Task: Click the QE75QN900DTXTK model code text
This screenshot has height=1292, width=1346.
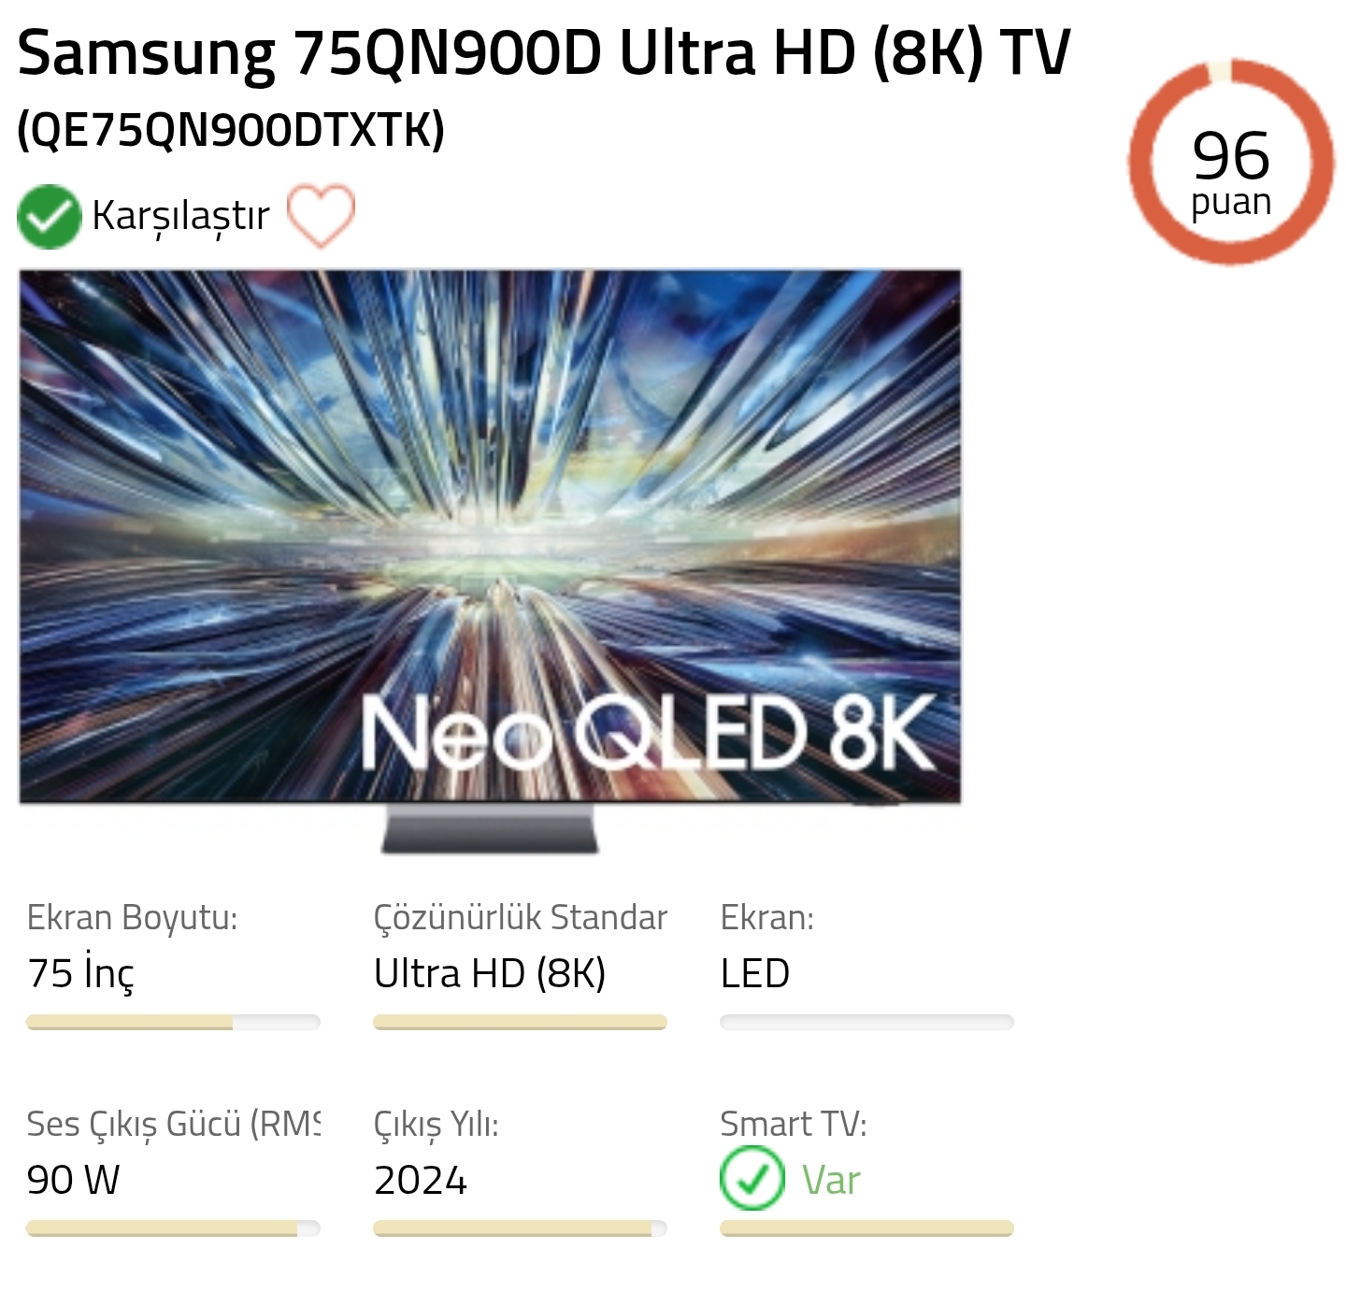Action: tap(231, 130)
